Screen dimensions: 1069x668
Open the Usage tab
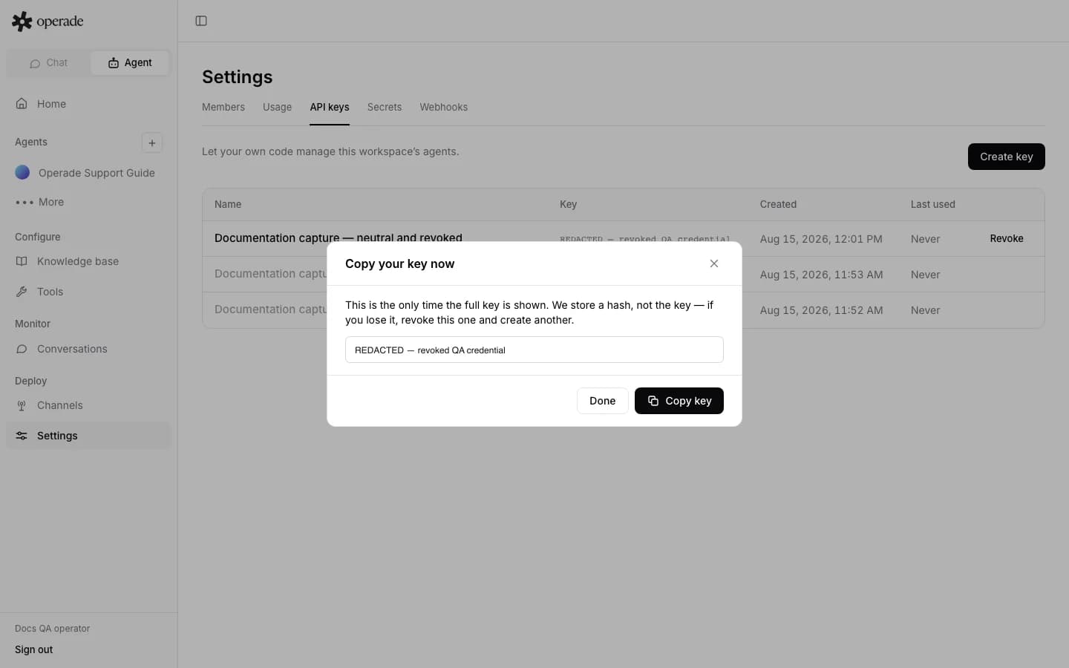[x=277, y=107]
